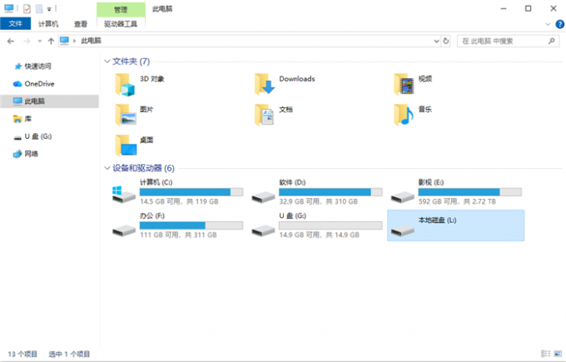566x362 pixels.
Task: Click the D: drive usage bar
Action: [x=330, y=192]
